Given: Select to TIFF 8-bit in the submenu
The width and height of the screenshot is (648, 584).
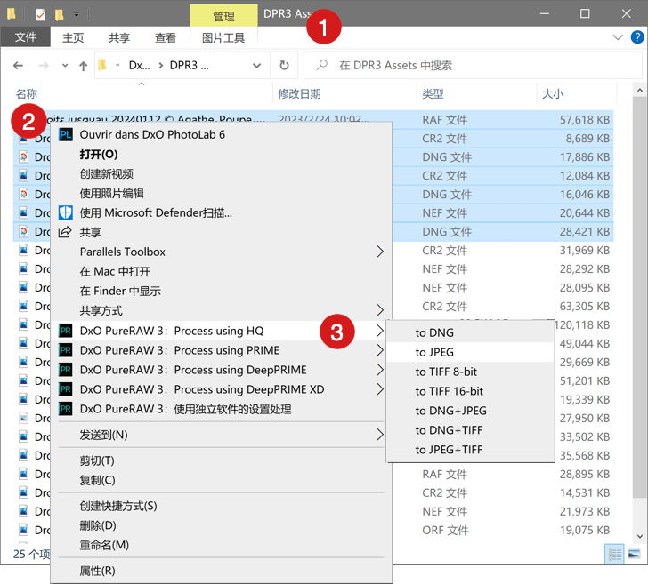Looking at the screenshot, I should point(470,372).
